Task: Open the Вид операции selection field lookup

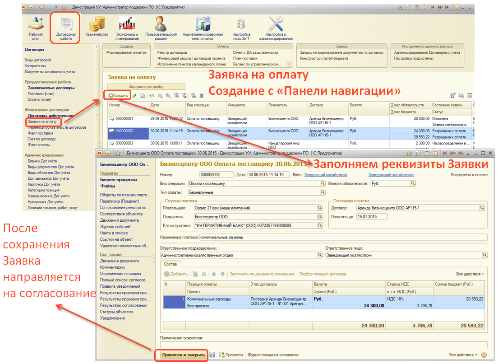Action: pyautogui.click(x=323, y=184)
